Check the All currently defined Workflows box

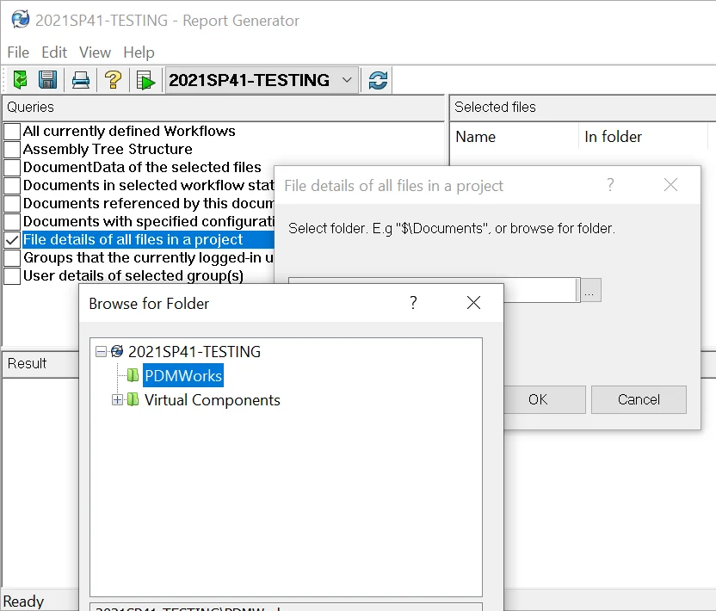pyautogui.click(x=12, y=132)
